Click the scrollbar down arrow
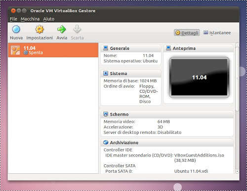 point(237,171)
